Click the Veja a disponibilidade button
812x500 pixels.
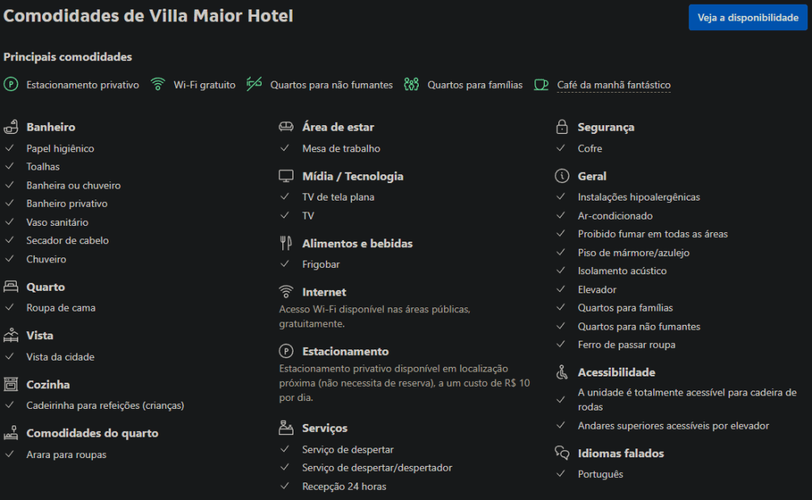(x=747, y=17)
